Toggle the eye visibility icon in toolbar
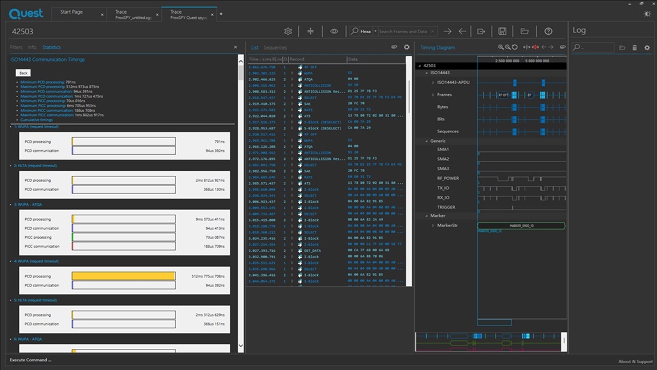The width and height of the screenshot is (657, 370). pos(334,31)
